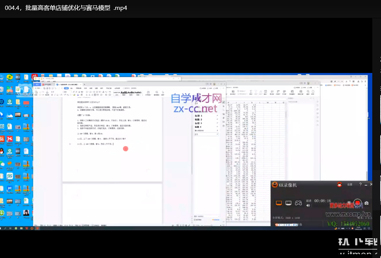Click the end of the last document line

click(x=113, y=144)
